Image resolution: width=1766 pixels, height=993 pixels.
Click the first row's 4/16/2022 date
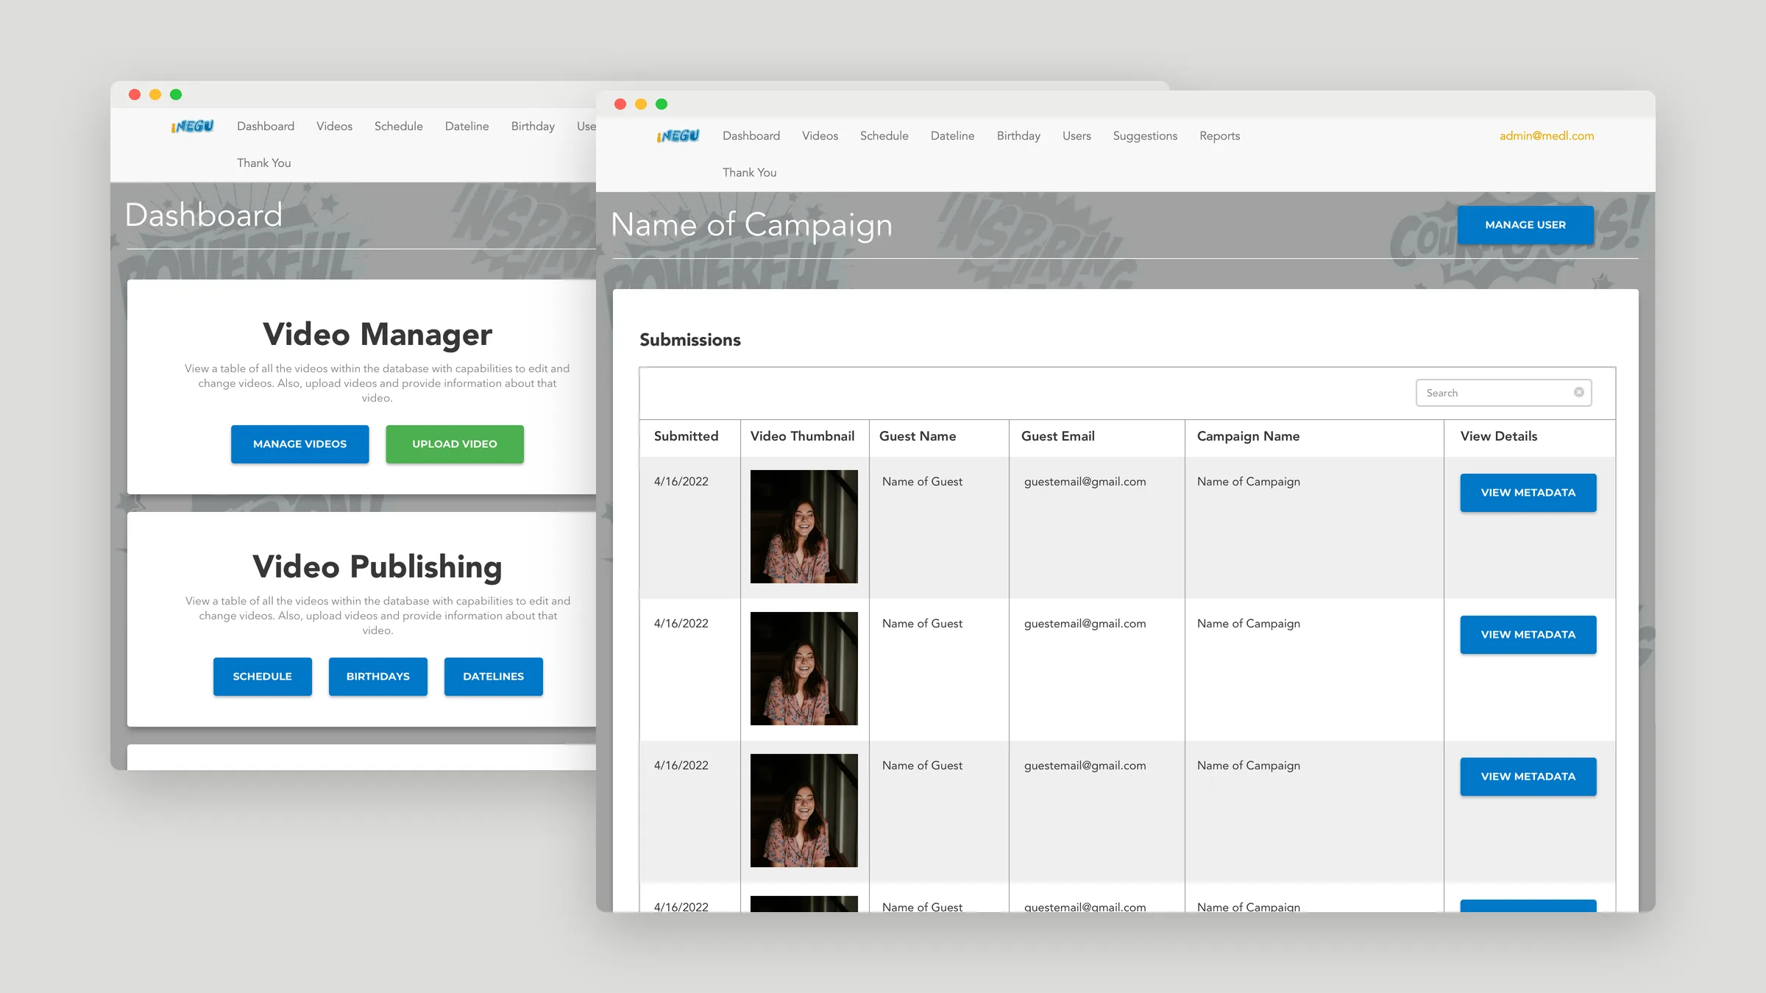pyautogui.click(x=681, y=482)
